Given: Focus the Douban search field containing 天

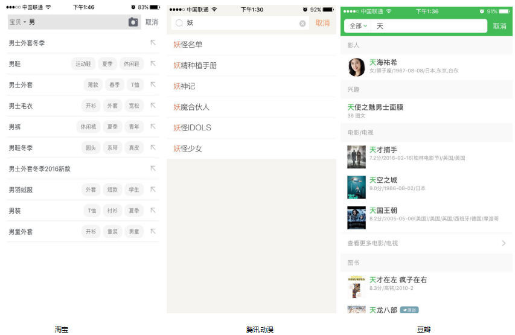Looking at the screenshot, I should coord(429,26).
